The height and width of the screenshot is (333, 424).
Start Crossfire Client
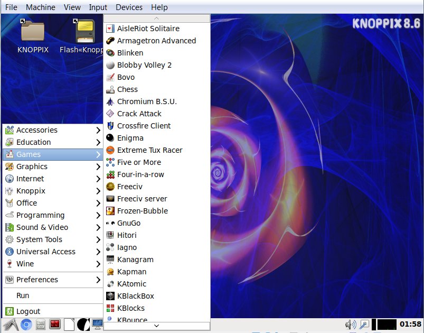click(157, 126)
